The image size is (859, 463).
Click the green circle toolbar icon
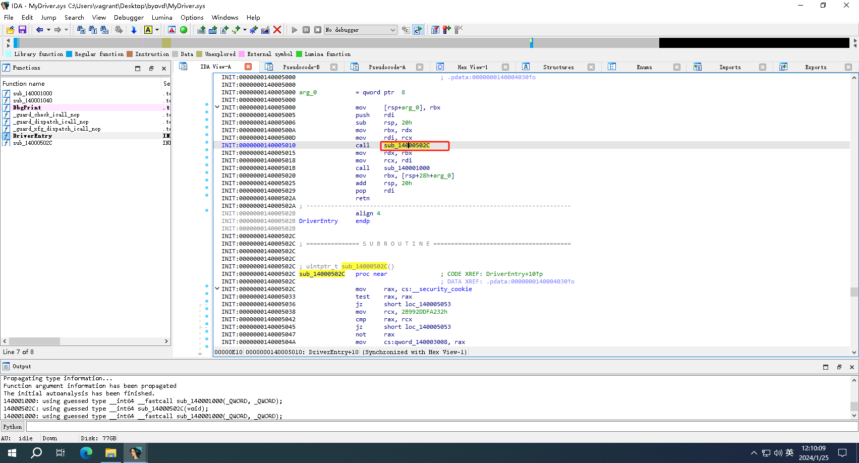coord(184,30)
